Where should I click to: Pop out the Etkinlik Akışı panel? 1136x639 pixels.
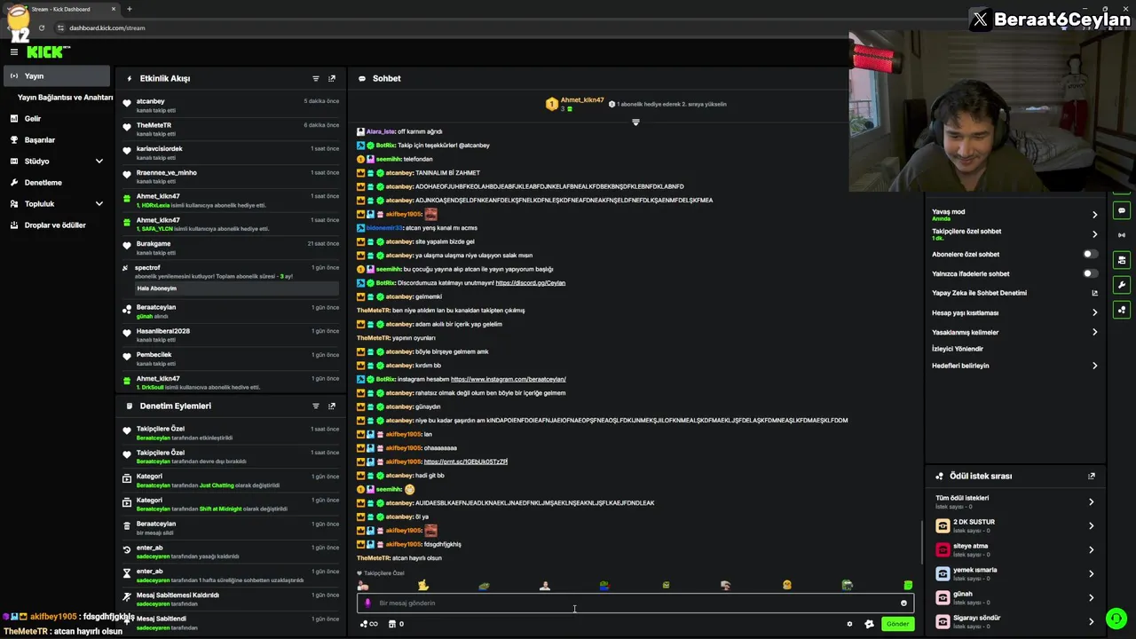[332, 79]
